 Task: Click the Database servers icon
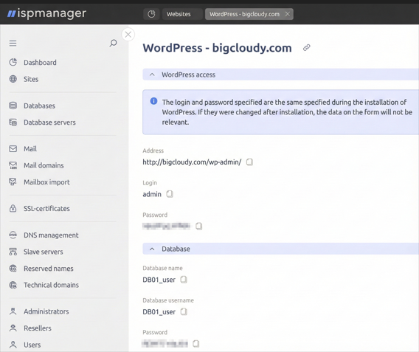click(x=13, y=122)
